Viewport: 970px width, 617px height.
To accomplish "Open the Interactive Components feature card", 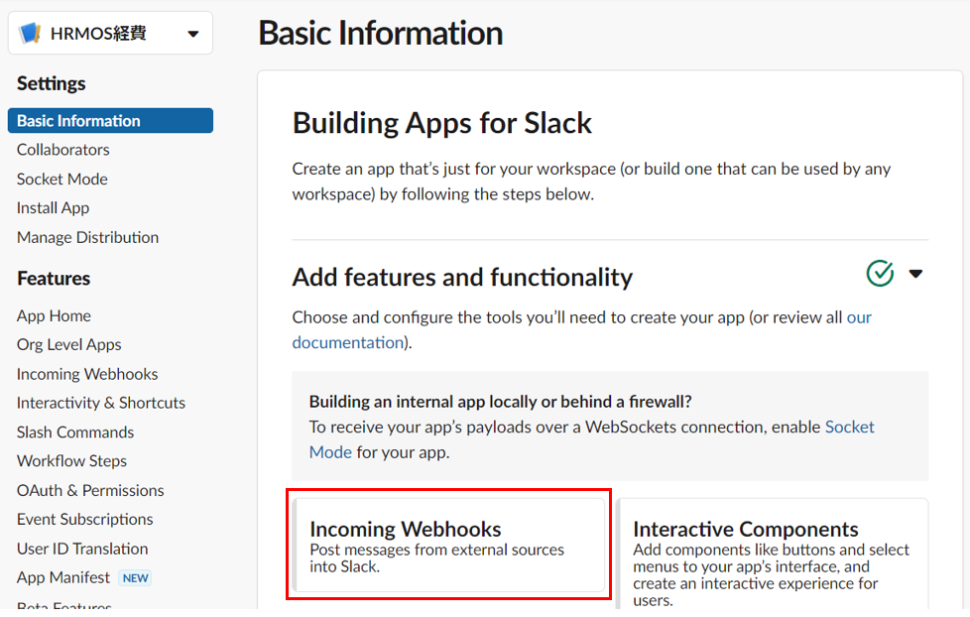I will (772, 554).
